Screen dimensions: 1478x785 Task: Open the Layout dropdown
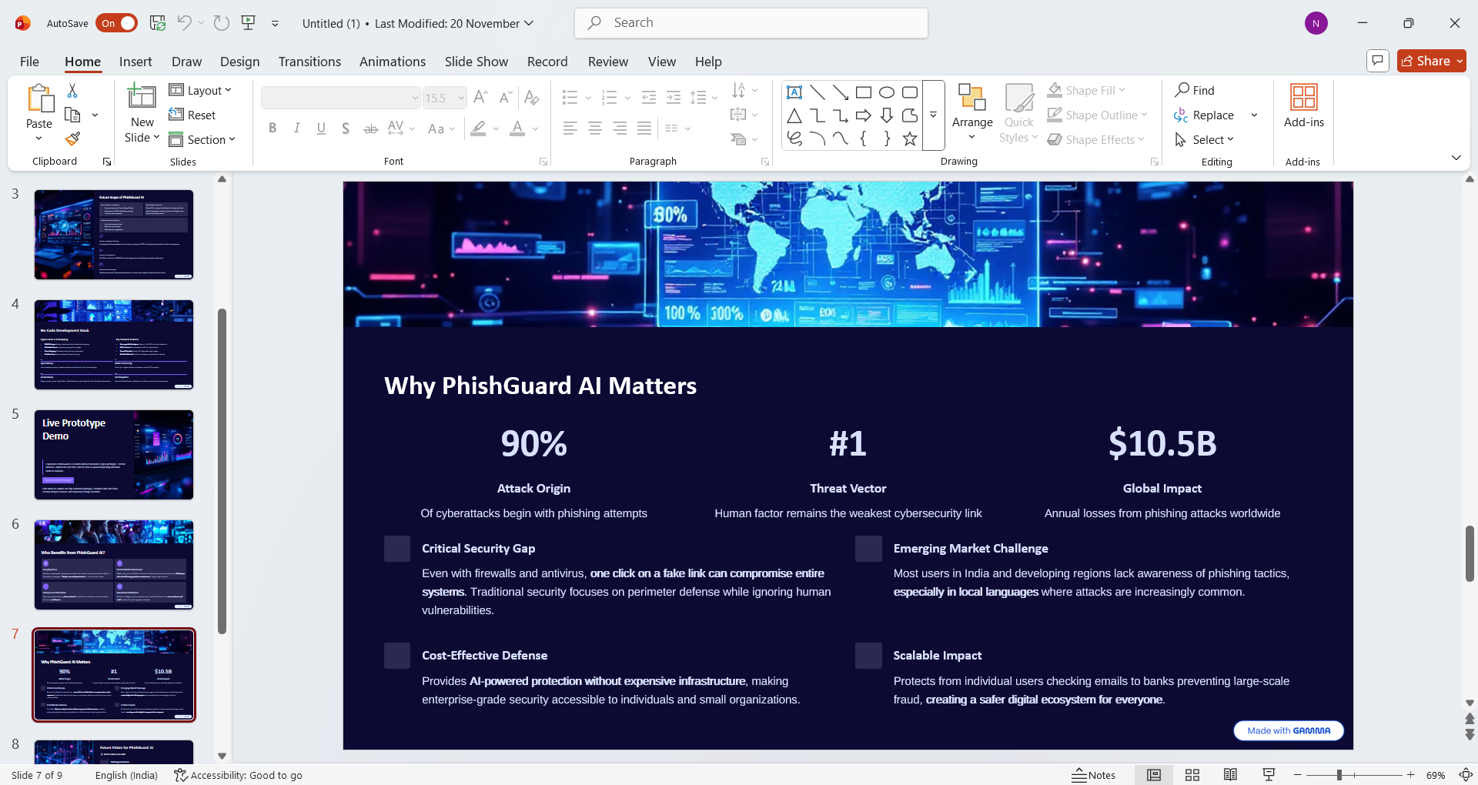tap(200, 91)
